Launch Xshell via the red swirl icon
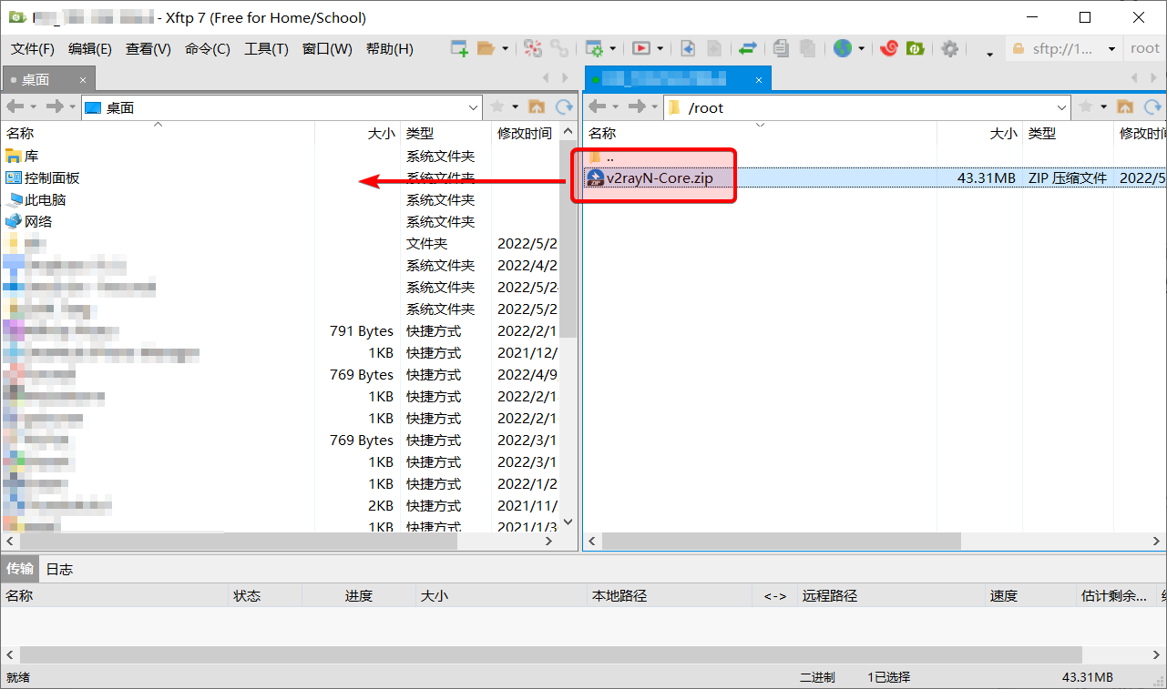Image resolution: width=1167 pixels, height=689 pixels. 889,49
